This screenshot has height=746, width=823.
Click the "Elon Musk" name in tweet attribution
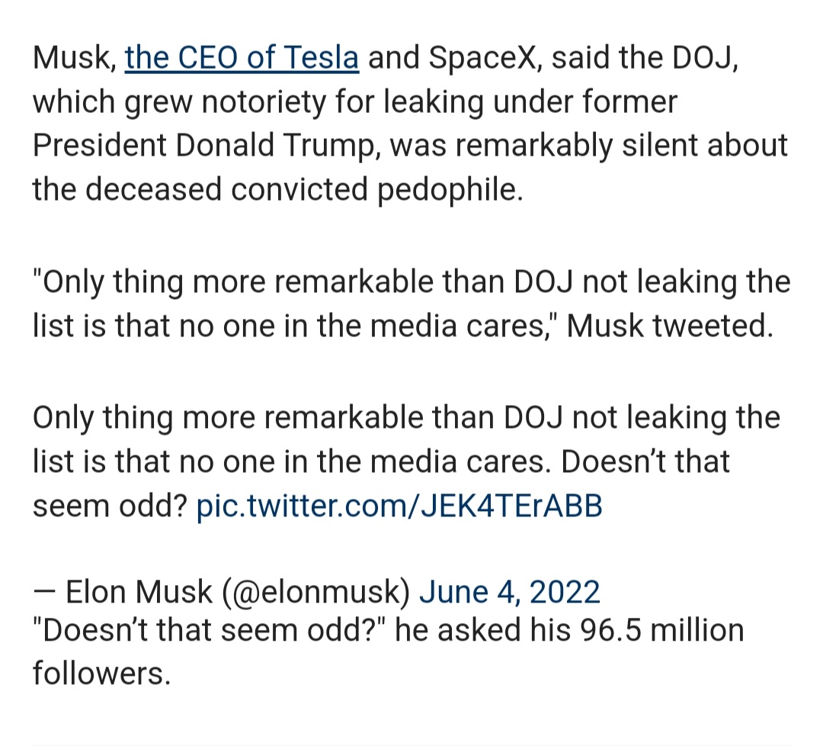tap(139, 592)
